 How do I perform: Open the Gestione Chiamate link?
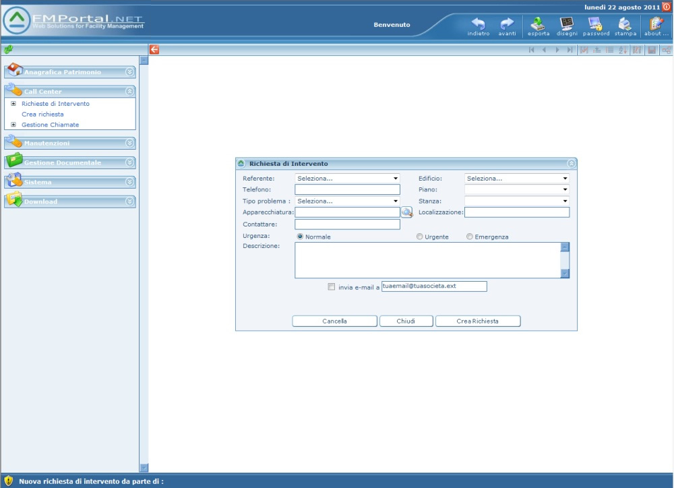click(x=51, y=125)
